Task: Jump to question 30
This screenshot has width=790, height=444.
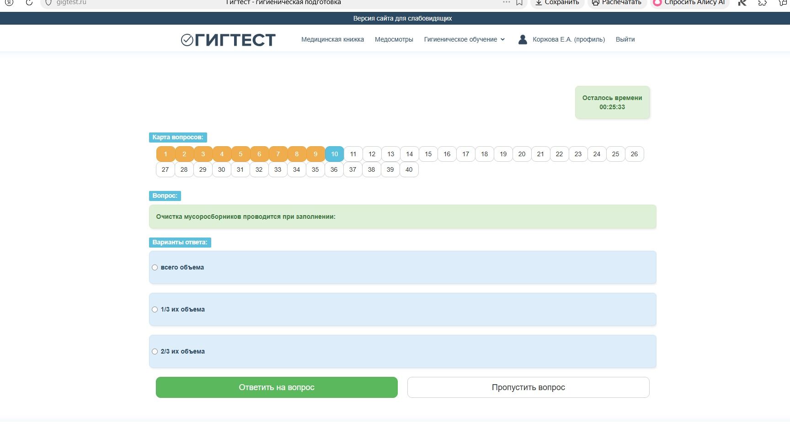Action: [x=221, y=169]
